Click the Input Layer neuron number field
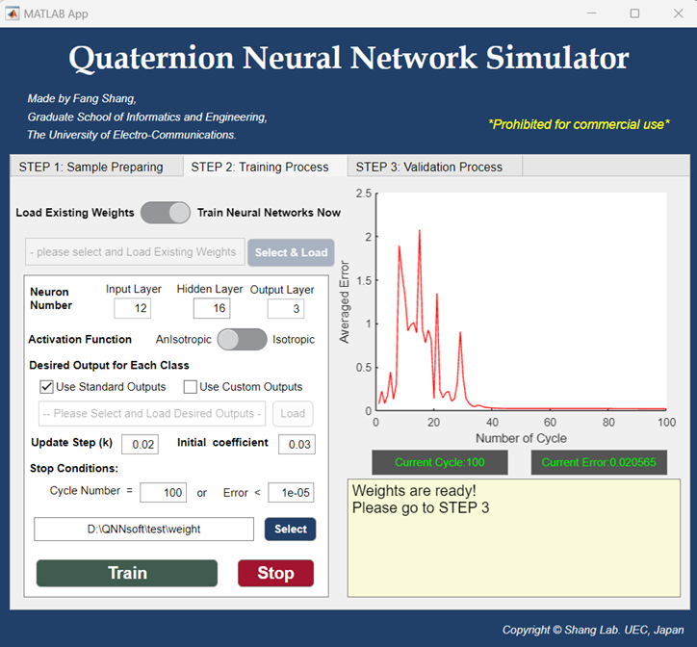This screenshot has height=647, width=697. tap(133, 308)
